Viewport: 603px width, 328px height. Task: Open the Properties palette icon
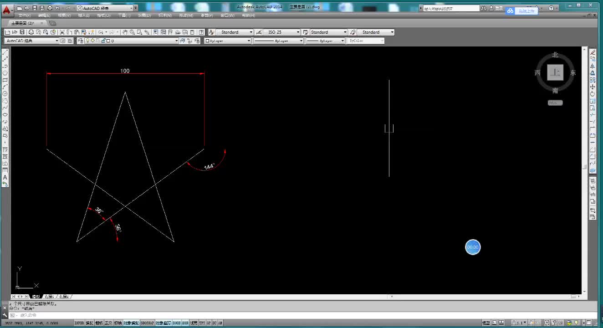pyautogui.click(x=156, y=32)
